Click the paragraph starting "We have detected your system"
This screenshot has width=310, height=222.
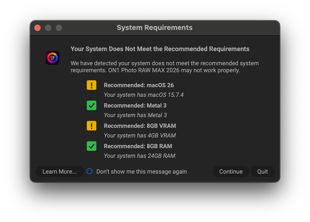pyautogui.click(x=165, y=67)
